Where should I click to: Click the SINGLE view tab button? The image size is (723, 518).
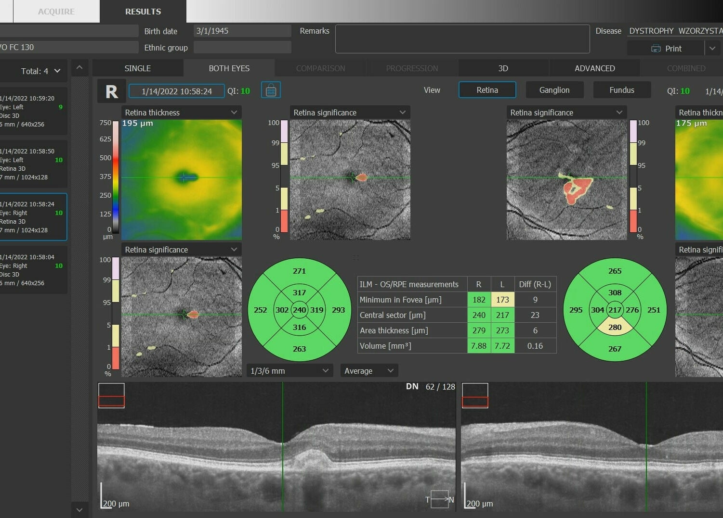pyautogui.click(x=138, y=68)
